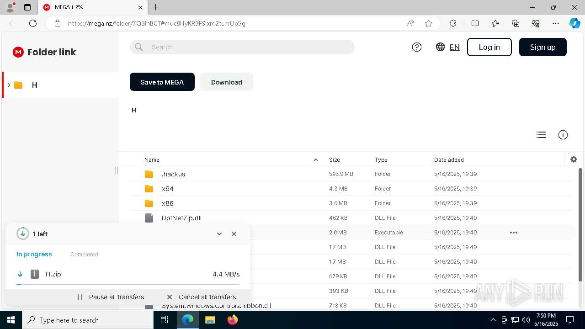Open browser extensions icon
The image size is (585, 329).
point(453,23)
